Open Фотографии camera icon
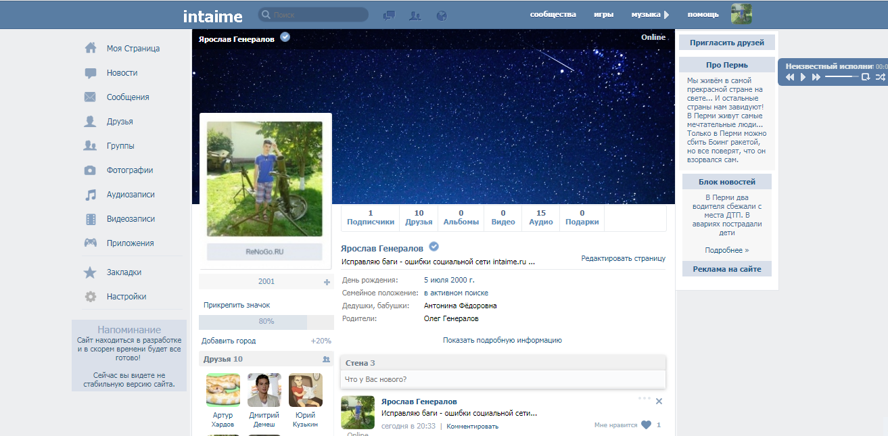Image resolution: width=888 pixels, height=436 pixels. coord(90,170)
